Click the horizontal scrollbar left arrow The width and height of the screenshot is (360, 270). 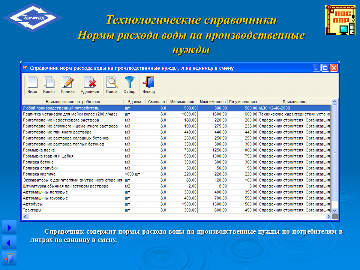tap(25, 216)
